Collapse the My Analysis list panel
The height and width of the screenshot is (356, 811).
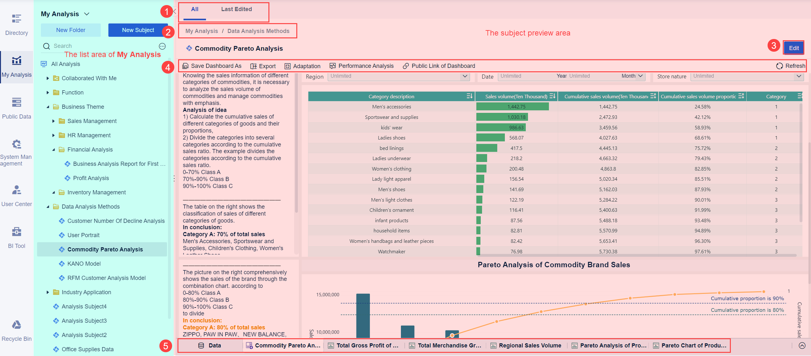[x=175, y=12]
